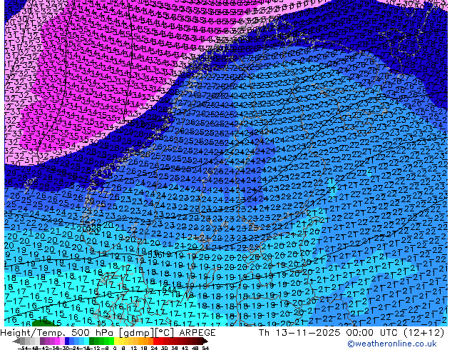Click the Th 13-11-2025 00:00 UTC date label
The image size is (452, 350).
(351, 333)
